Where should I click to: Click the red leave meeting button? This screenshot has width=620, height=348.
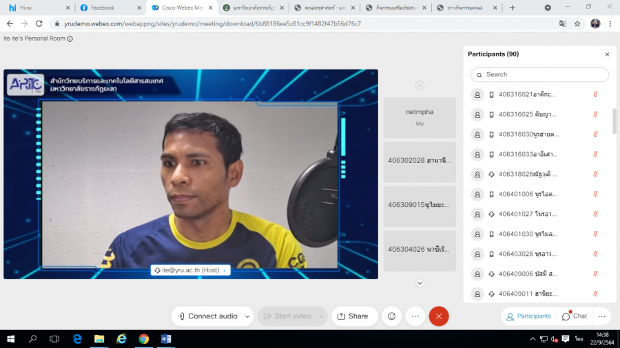click(439, 316)
